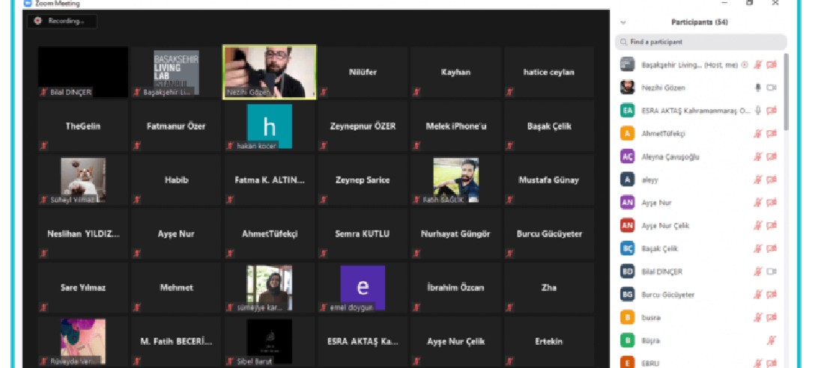The width and height of the screenshot is (815, 368).
Task: Select the emel doygun purple 'e' avatar tile
Action: (362, 287)
